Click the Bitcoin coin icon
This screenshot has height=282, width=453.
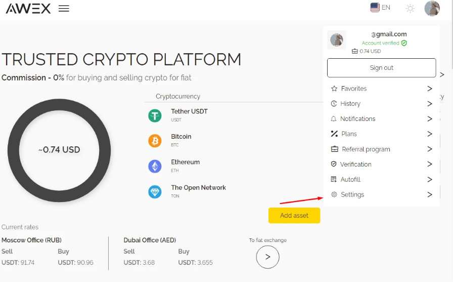click(x=155, y=141)
